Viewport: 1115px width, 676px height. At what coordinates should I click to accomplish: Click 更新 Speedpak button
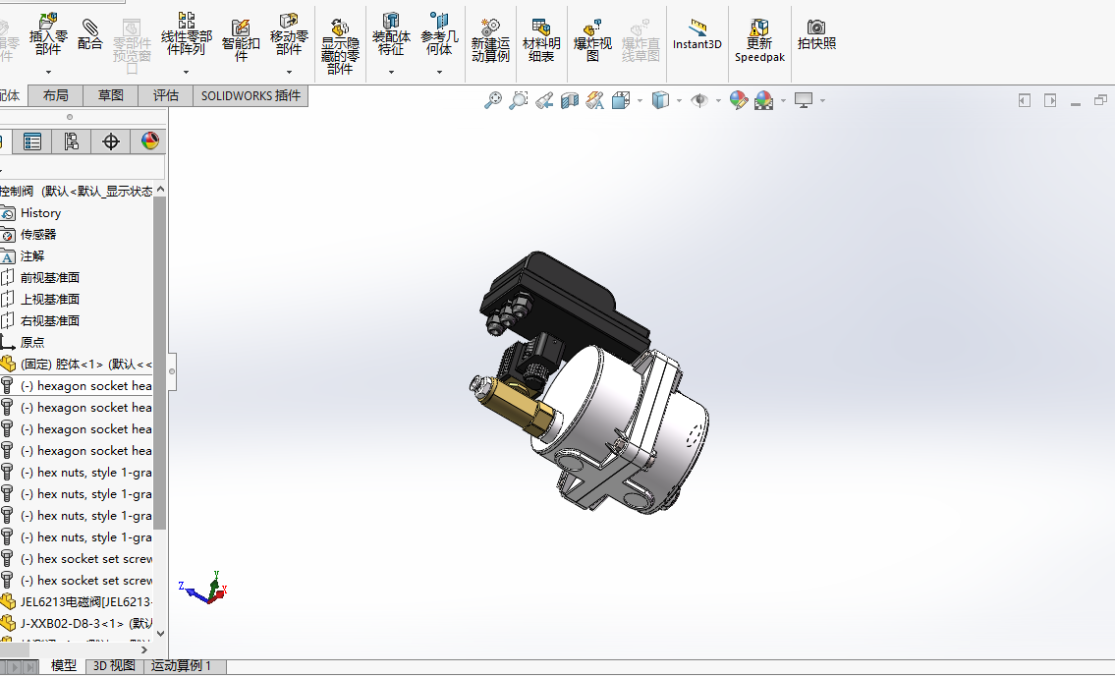coord(759,40)
